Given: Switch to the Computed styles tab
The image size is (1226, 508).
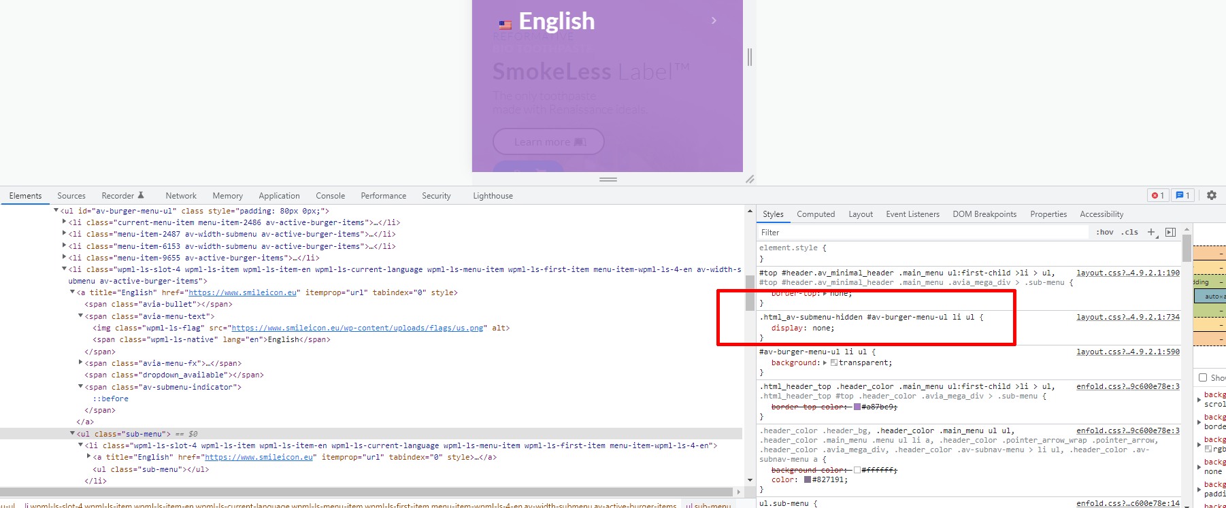Looking at the screenshot, I should point(816,214).
